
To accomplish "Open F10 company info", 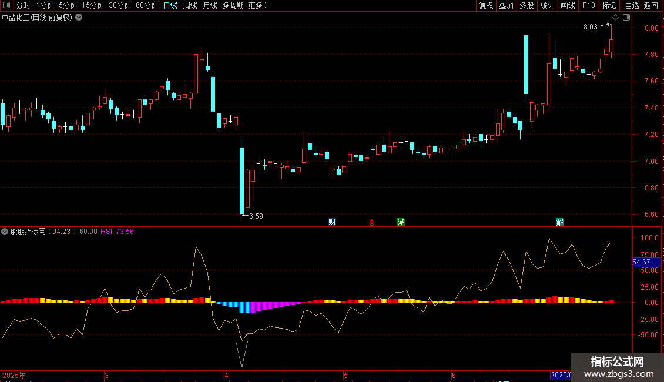I will (x=589, y=5).
